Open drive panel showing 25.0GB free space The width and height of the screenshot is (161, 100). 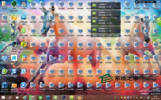coord(106,6)
